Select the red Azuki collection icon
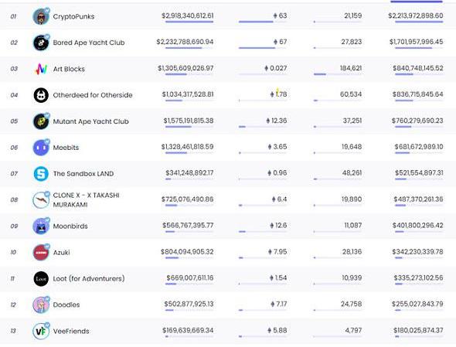Screen dimensions: 456x347 [41, 252]
